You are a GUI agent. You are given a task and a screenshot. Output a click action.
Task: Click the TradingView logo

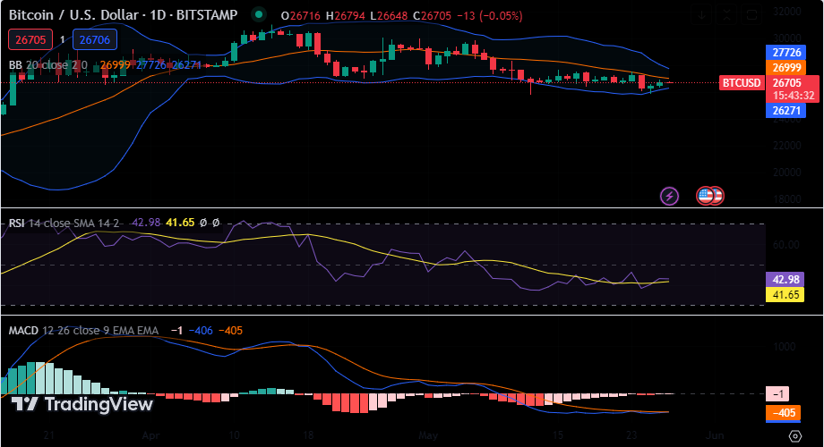pos(82,404)
